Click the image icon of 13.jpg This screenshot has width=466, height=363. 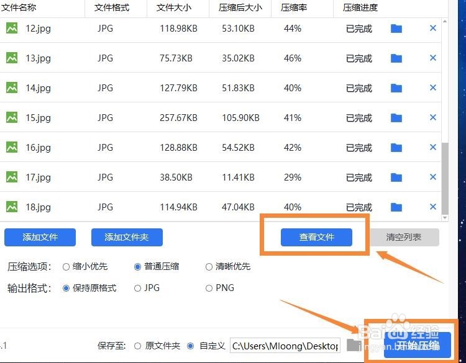12,58
